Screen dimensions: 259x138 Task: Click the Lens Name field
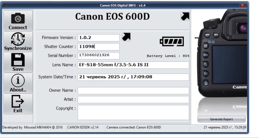[133, 65]
